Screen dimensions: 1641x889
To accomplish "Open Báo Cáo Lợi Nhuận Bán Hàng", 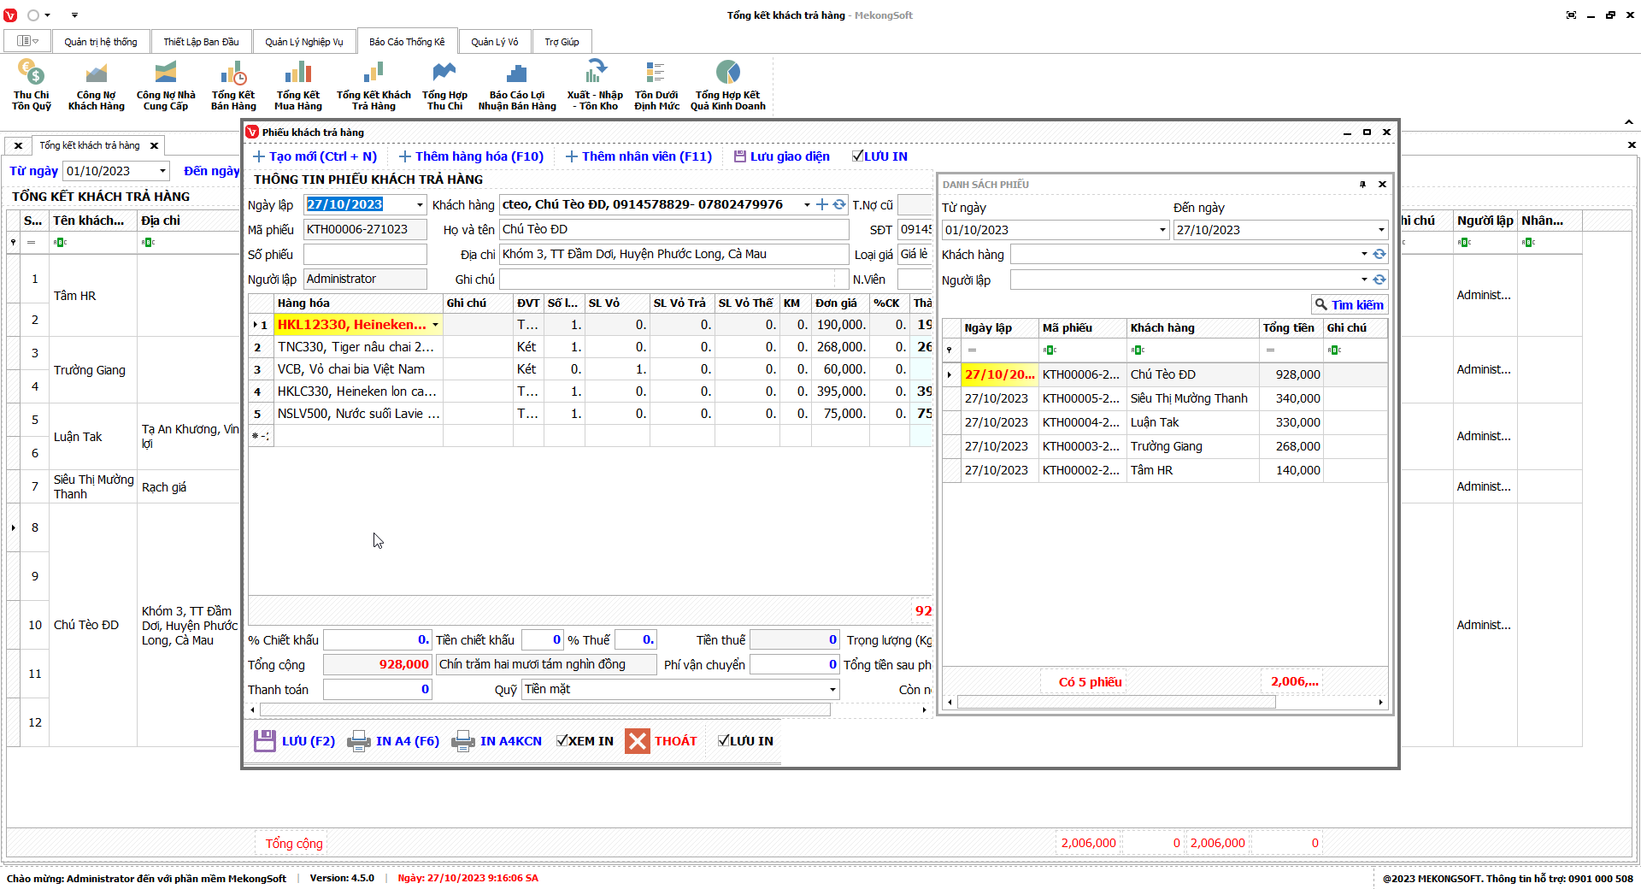I will (x=516, y=73).
